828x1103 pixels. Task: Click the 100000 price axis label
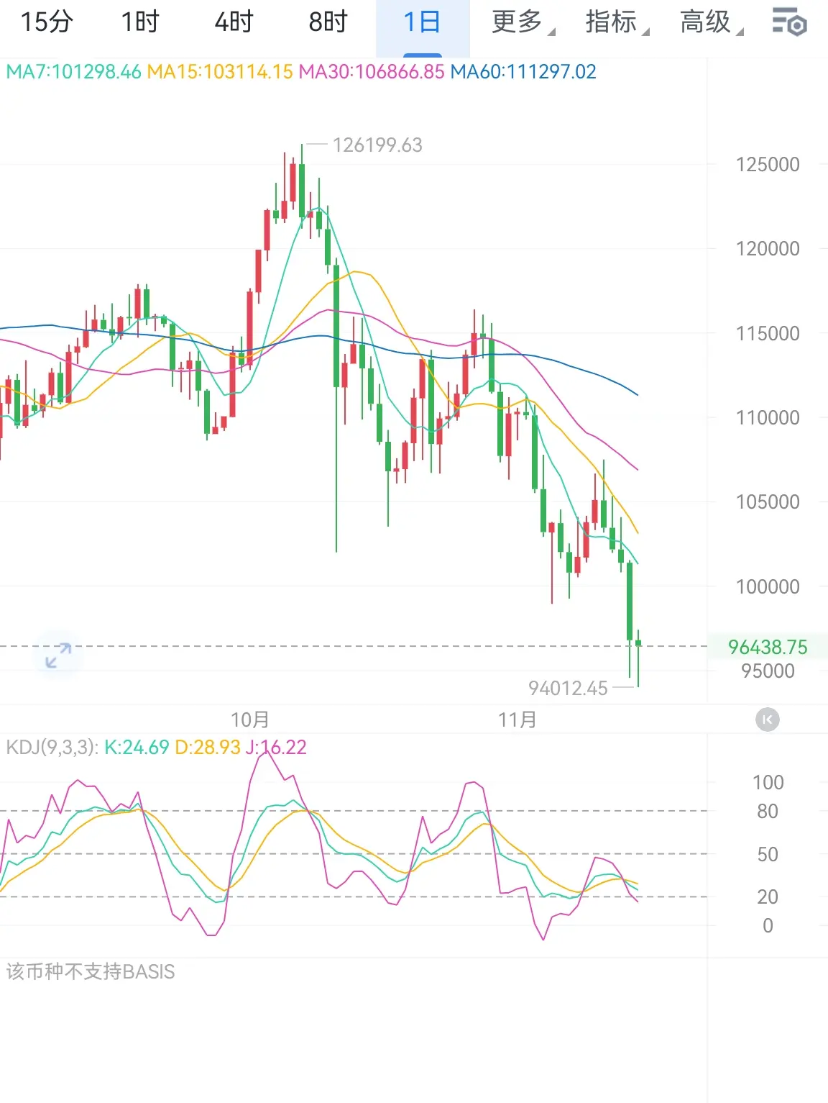coord(768,587)
